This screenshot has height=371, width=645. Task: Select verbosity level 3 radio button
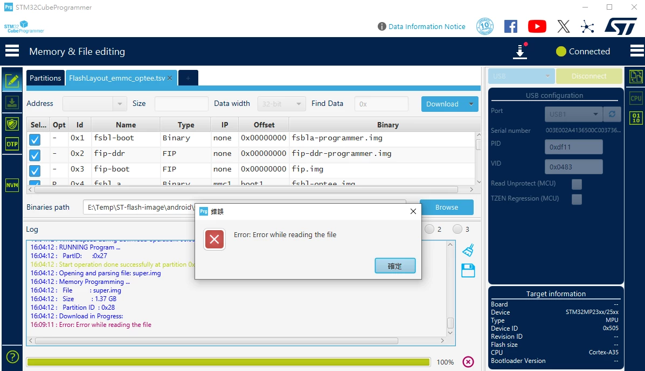click(457, 229)
